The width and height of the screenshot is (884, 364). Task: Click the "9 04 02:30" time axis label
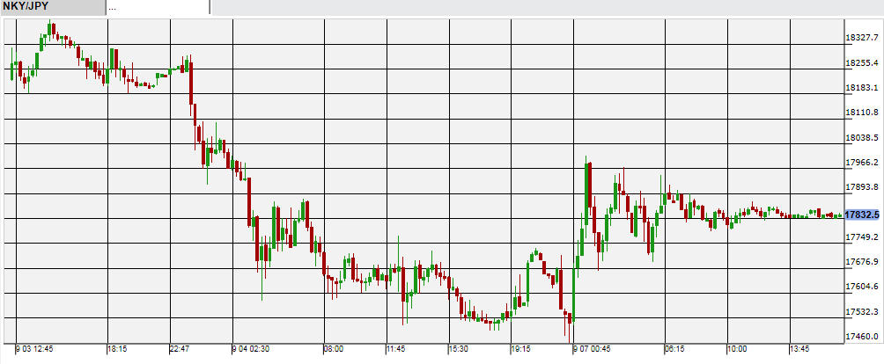pos(251,349)
